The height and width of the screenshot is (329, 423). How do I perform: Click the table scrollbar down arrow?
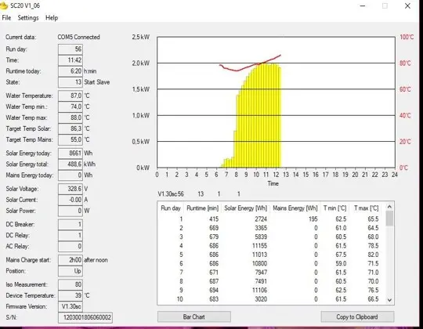389,299
